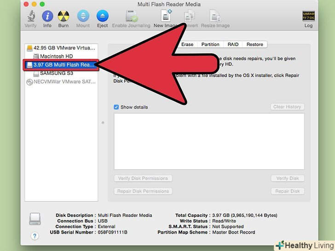Image resolution: width=335 pixels, height=251 pixels.
Task: Select NECVMWar VMware SATA optical drive
Action: (61, 82)
